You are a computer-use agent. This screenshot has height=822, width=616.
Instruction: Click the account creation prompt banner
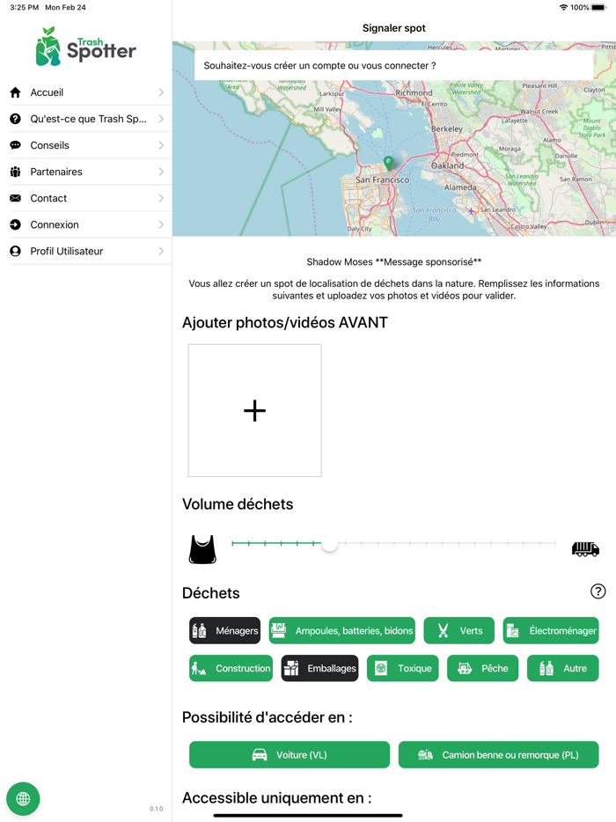click(394, 65)
